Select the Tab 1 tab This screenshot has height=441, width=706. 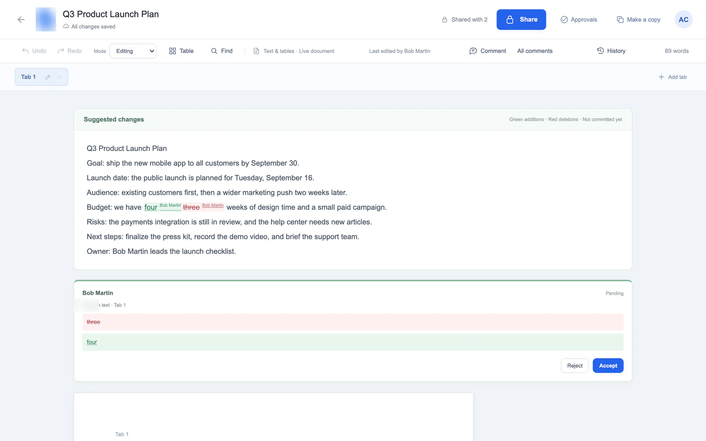coord(28,77)
